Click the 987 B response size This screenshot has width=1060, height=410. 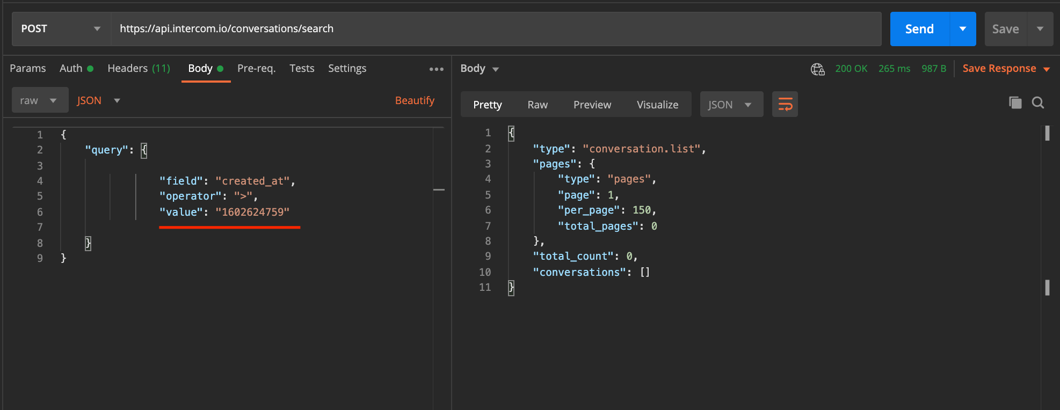click(934, 69)
